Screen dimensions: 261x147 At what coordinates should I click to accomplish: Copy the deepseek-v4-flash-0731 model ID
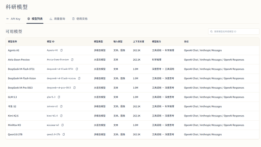coord(77,69)
